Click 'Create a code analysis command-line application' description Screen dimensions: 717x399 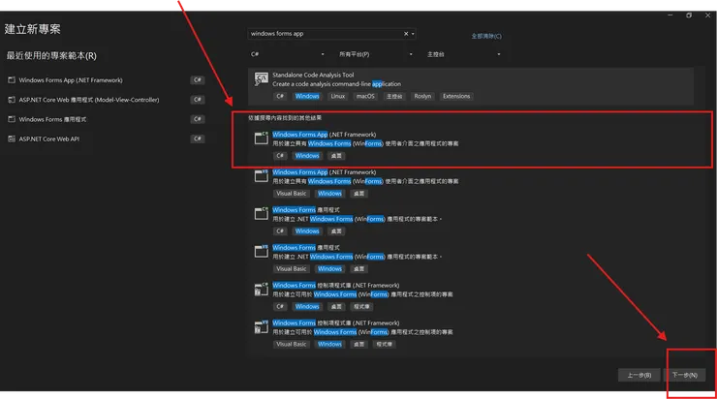click(336, 84)
